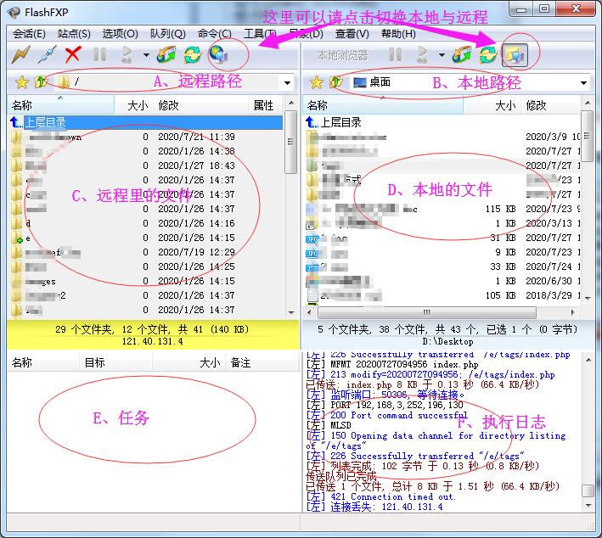The height and width of the screenshot is (538, 602).
Task: Select remote folder modified 2020/7/19 12:29
Action: tap(145, 253)
